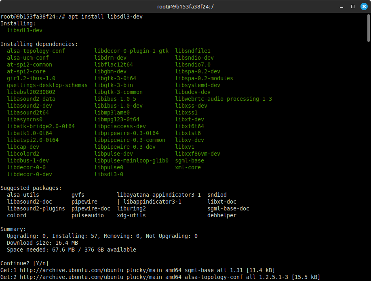371x281 pixels.
Task: Click the package libasyncns0
Action: tap(25, 119)
